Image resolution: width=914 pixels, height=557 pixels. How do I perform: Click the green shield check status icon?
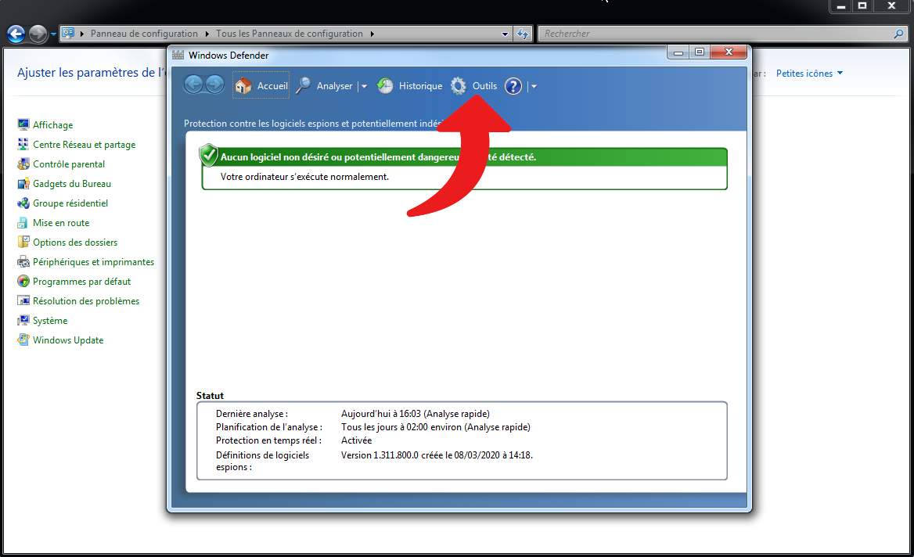click(208, 156)
